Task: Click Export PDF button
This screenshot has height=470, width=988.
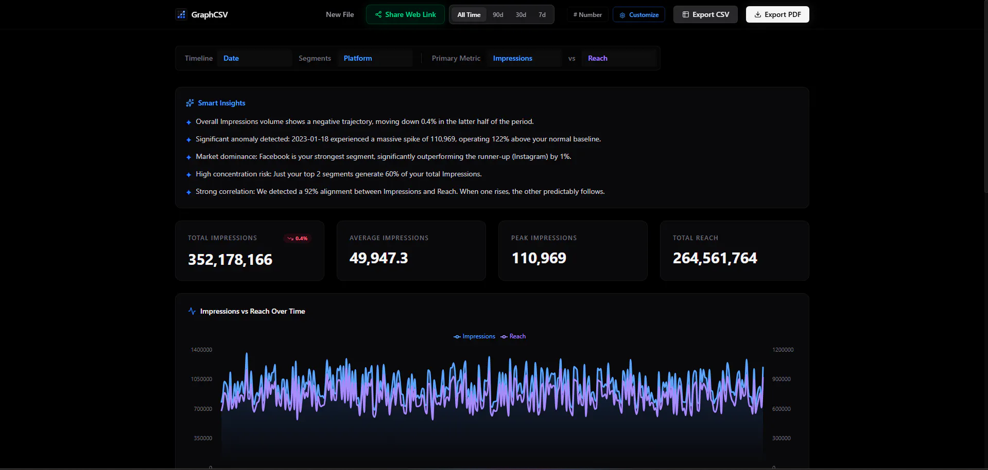Action: click(x=777, y=14)
